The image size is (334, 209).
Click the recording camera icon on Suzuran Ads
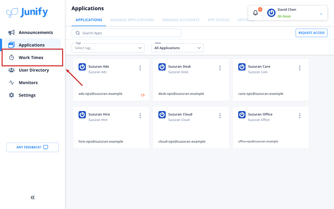pyautogui.click(x=143, y=95)
